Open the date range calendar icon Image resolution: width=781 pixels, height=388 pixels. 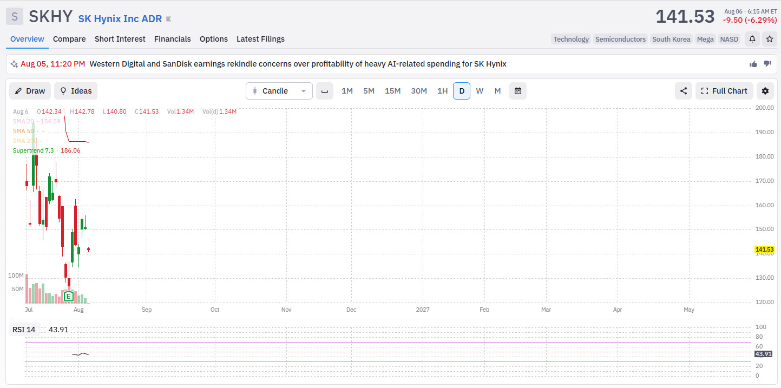coord(518,91)
